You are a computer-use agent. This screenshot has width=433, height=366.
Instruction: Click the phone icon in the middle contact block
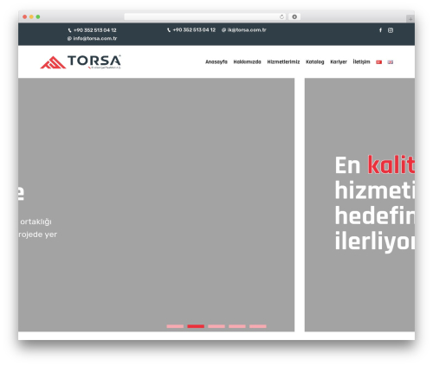(169, 30)
